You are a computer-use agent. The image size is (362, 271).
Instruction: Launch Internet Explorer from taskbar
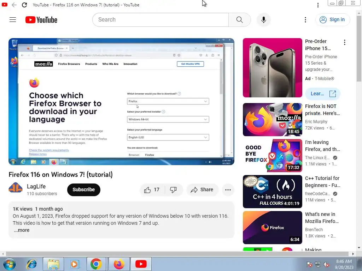click(x=31, y=264)
